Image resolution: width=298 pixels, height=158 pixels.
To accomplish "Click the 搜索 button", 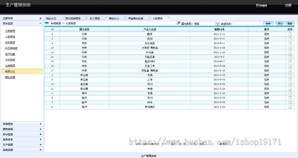I will 268,24.
